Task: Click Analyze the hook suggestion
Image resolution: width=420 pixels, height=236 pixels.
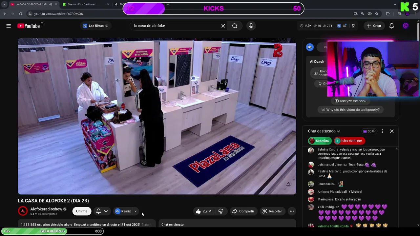Action: [350, 101]
